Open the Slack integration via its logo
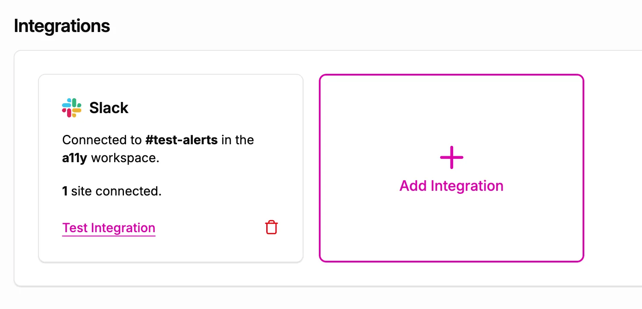 click(72, 107)
